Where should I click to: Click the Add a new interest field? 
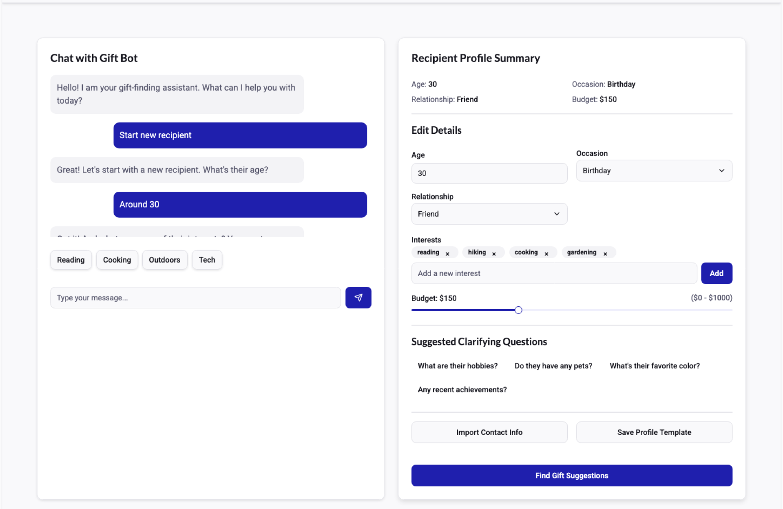point(554,273)
